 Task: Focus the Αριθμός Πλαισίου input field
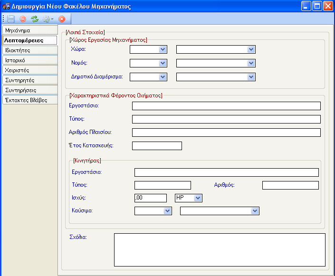tap(226, 133)
